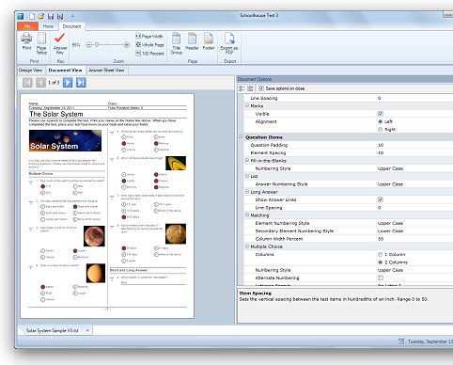
Task: Open the Answer Sheet View tab
Action: 106,71
